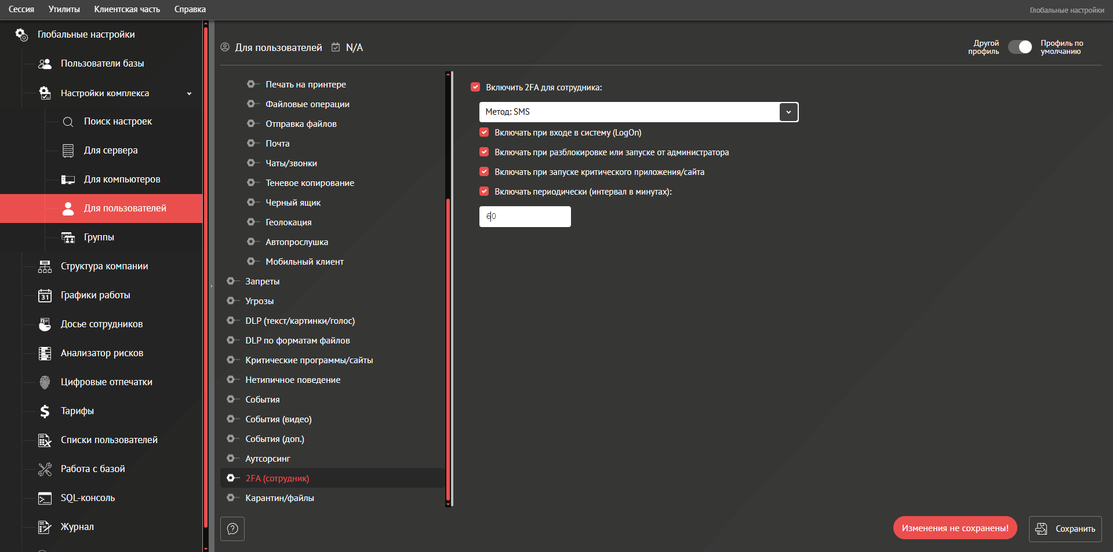Select the Структура компании hierarchy icon
The height and width of the screenshot is (552, 1113).
coord(45,266)
